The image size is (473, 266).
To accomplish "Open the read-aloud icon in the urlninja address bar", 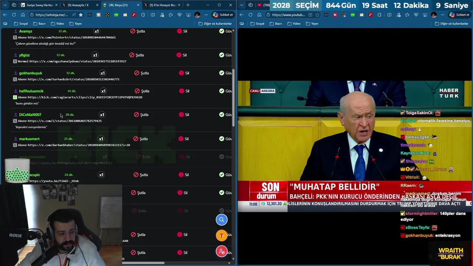I will click(x=74, y=15).
